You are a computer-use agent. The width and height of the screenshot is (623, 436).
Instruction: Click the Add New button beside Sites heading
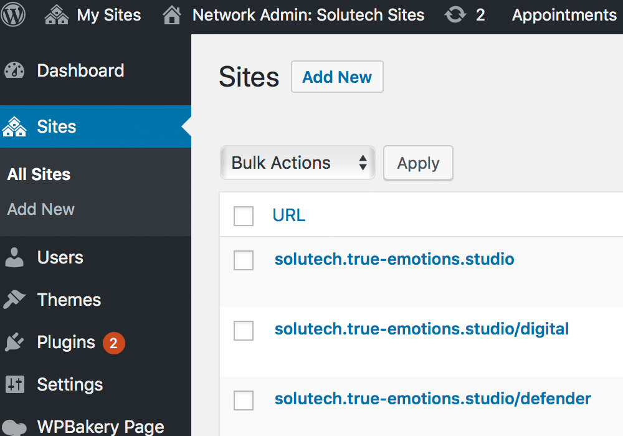337,77
